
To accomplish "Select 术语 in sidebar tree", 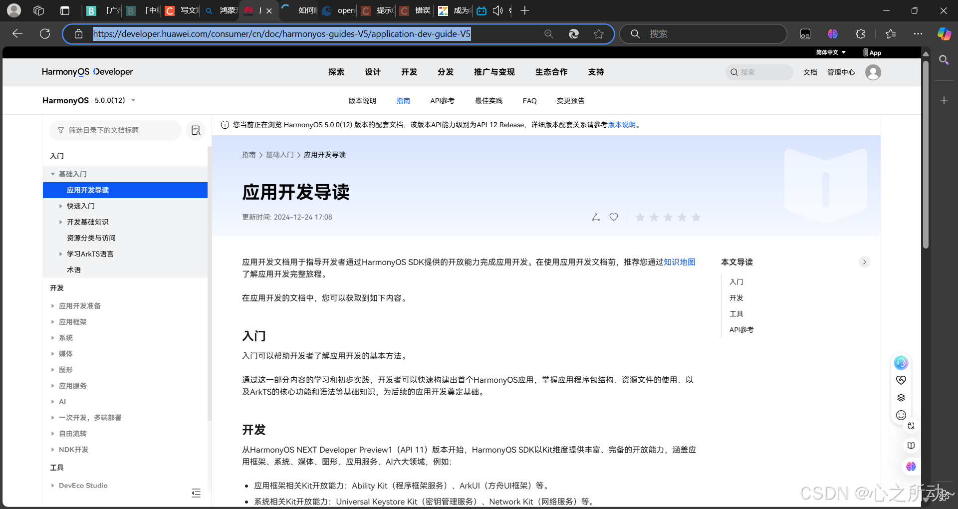I will (x=74, y=270).
